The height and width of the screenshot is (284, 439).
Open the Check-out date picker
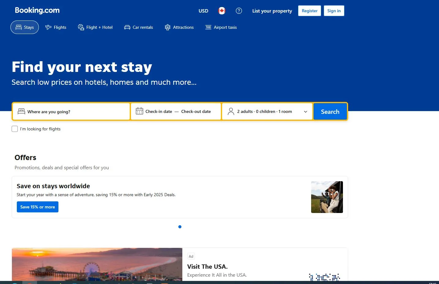pyautogui.click(x=196, y=111)
